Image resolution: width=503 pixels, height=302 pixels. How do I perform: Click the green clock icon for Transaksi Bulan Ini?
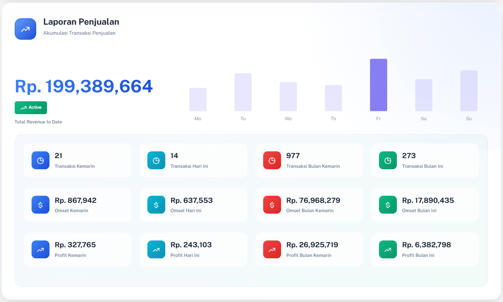tap(388, 160)
